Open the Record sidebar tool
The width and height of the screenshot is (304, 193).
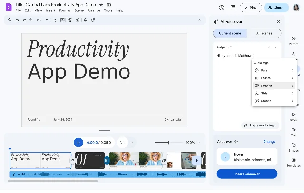pyautogui.click(x=294, y=41)
